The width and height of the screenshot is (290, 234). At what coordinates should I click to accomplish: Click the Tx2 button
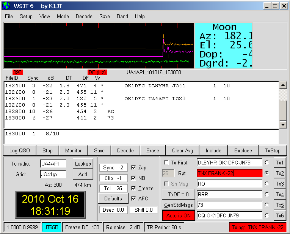tap(280, 173)
